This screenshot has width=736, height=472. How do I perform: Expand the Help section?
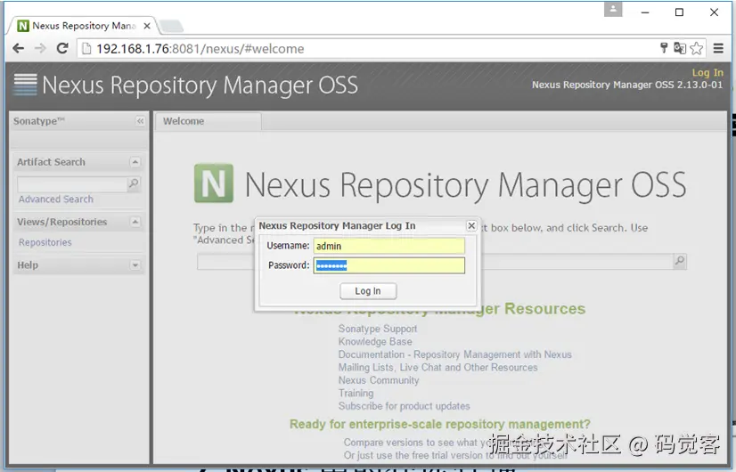135,265
